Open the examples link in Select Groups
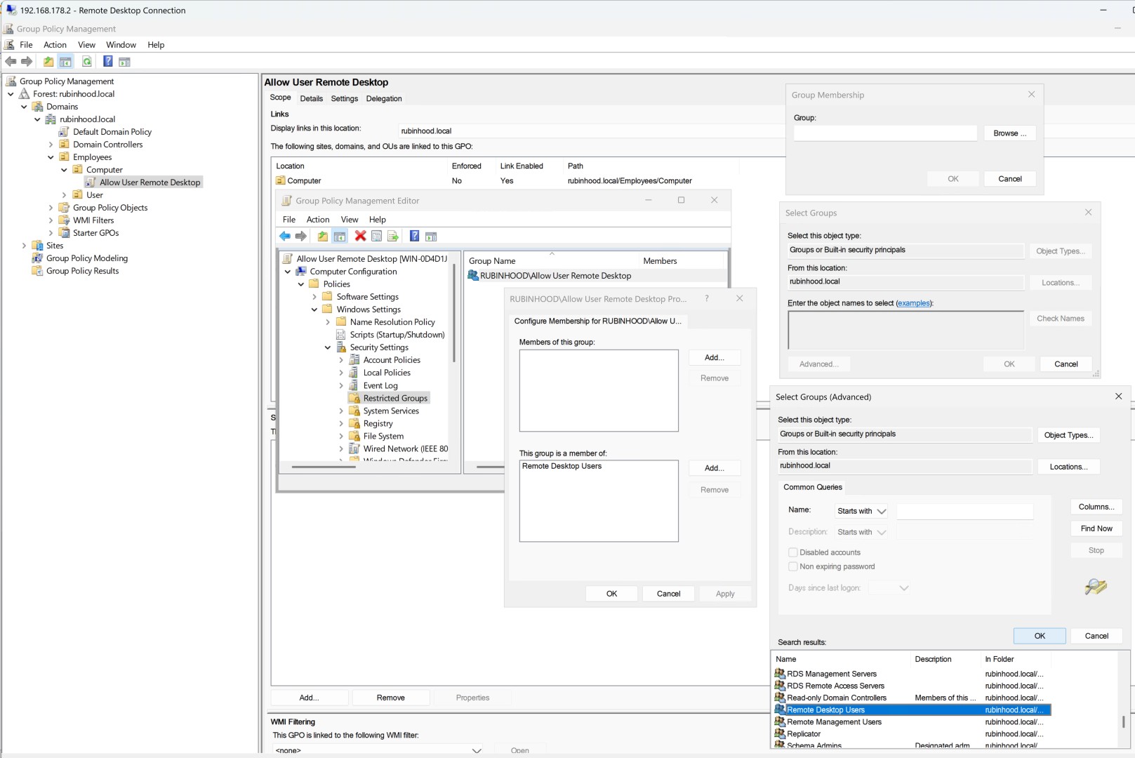This screenshot has width=1135, height=758. (914, 303)
